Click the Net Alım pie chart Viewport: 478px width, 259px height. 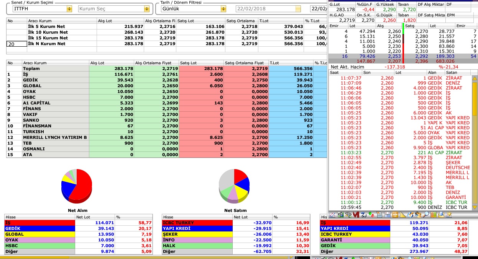coord(77,186)
